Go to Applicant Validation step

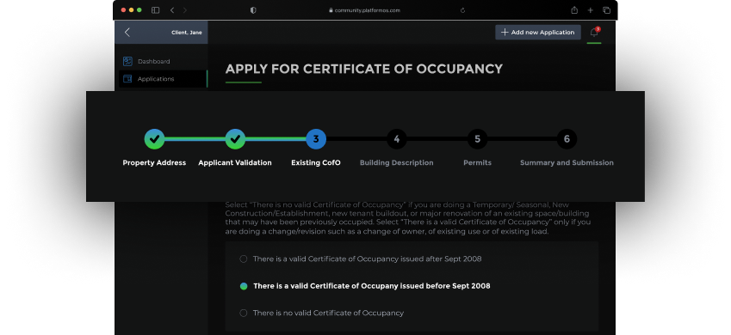235,139
